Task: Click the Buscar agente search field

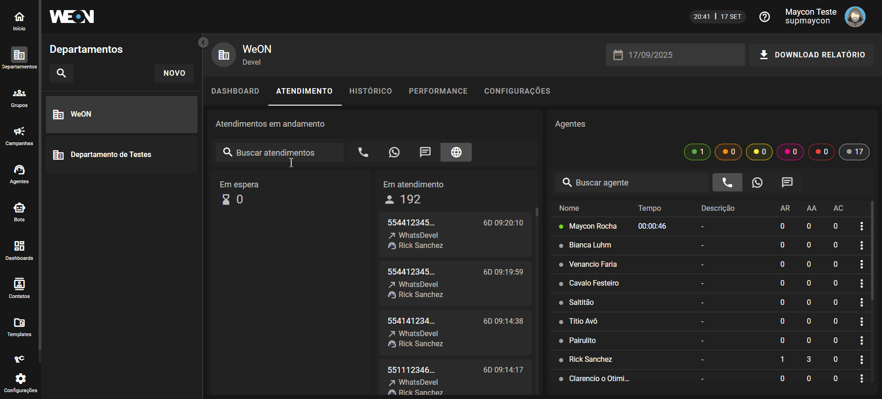Action: (x=634, y=183)
